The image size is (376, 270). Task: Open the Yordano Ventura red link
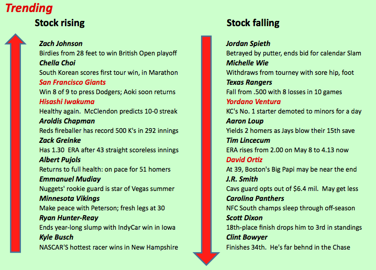tap(253, 102)
